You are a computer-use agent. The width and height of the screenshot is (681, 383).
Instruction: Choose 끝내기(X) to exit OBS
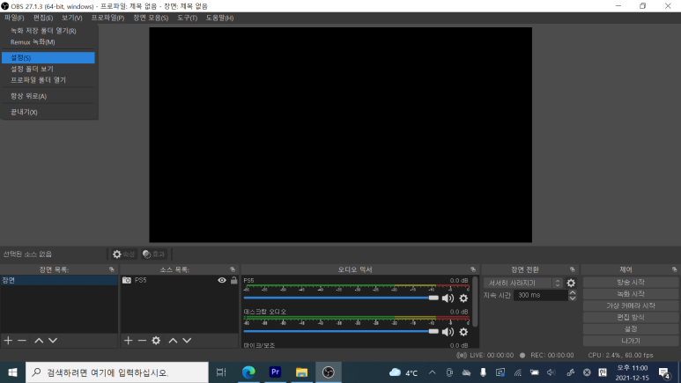coord(48,112)
